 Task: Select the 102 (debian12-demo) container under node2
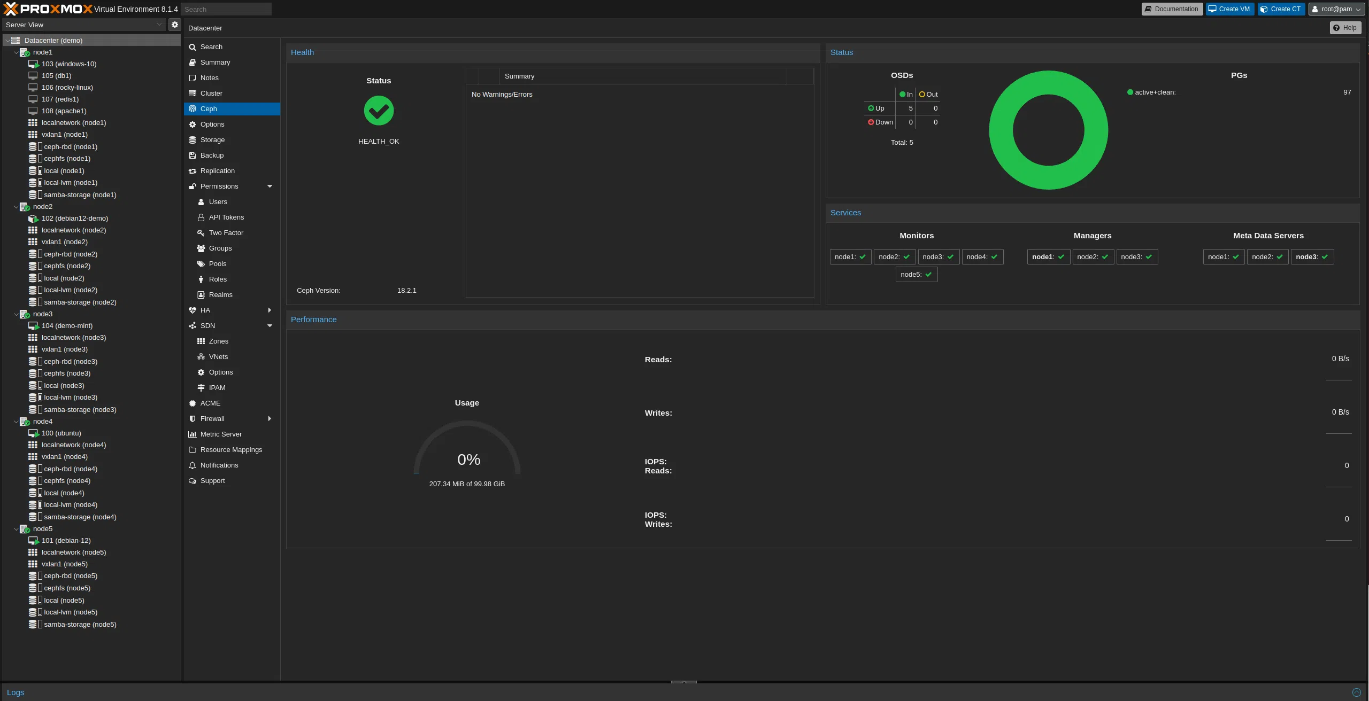click(74, 218)
